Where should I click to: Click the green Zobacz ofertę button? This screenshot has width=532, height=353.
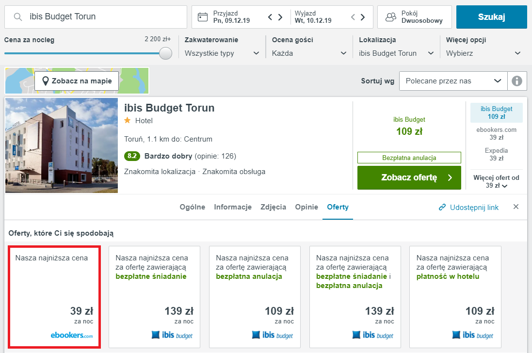409,177
